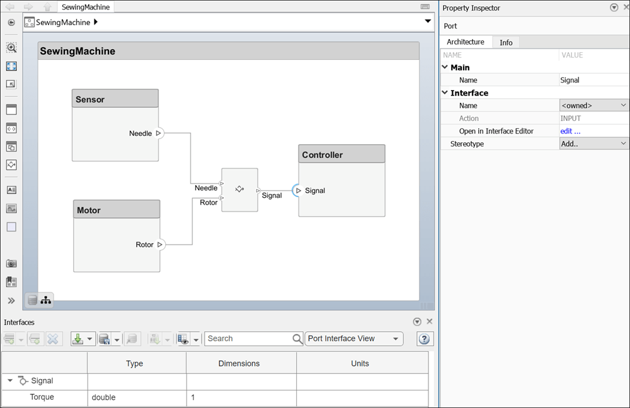Collapse the Main section in Property Inspector
Viewport: 630px width, 408px height.
pos(445,67)
